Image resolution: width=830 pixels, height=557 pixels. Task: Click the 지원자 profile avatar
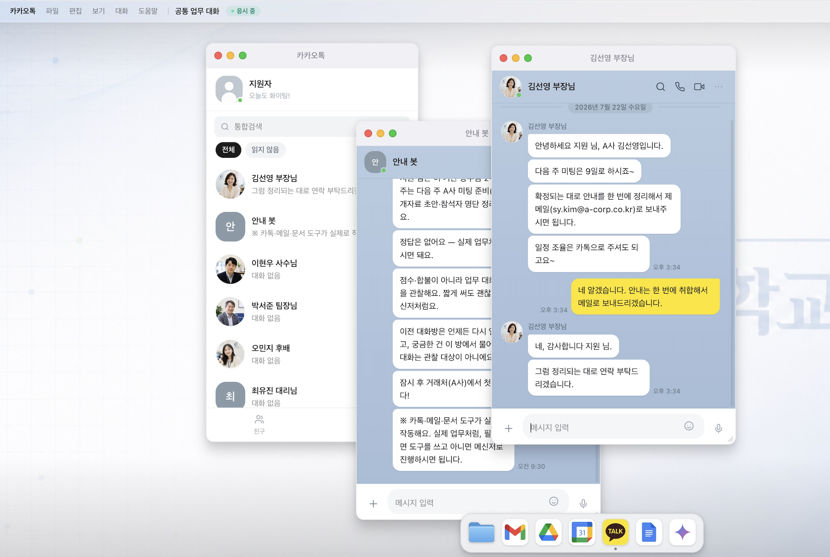click(x=229, y=89)
